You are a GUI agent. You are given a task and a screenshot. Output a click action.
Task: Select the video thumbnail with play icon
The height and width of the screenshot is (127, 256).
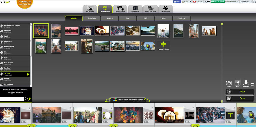tap(148, 46)
